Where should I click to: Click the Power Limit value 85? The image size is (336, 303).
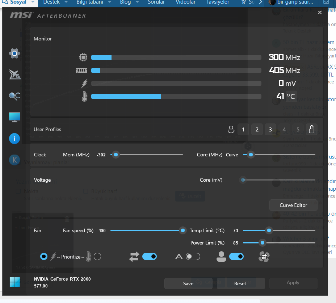point(235,243)
